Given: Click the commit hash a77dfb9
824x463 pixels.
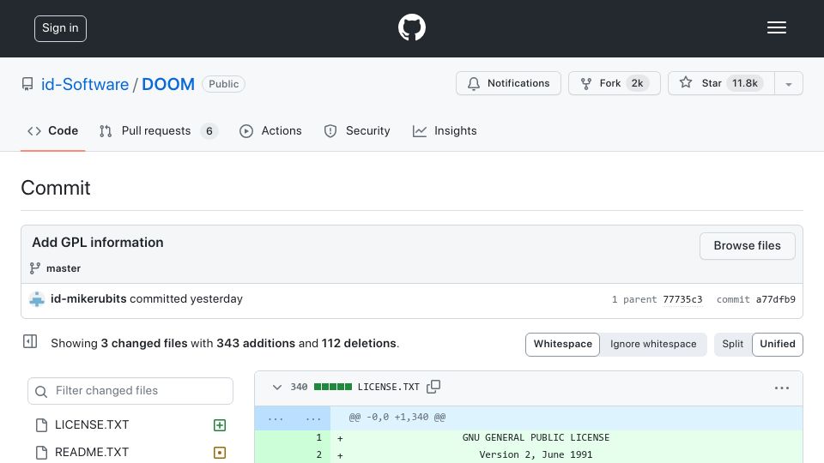Looking at the screenshot, I should tap(776, 299).
